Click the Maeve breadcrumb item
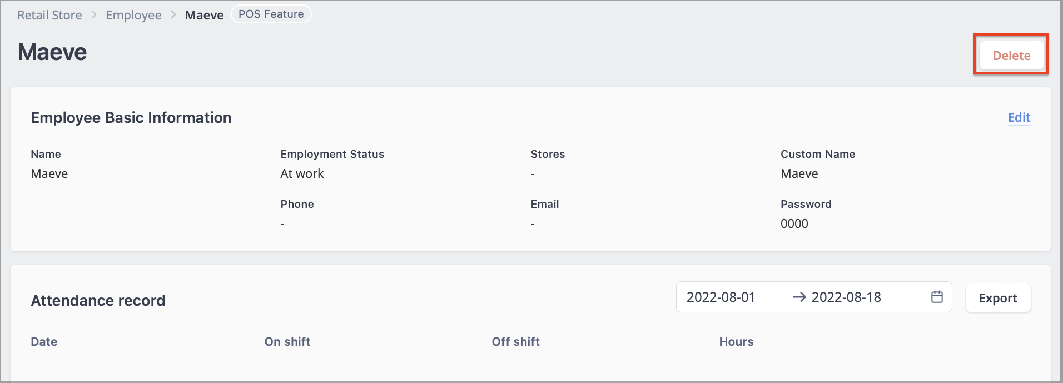The width and height of the screenshot is (1063, 383). click(204, 15)
